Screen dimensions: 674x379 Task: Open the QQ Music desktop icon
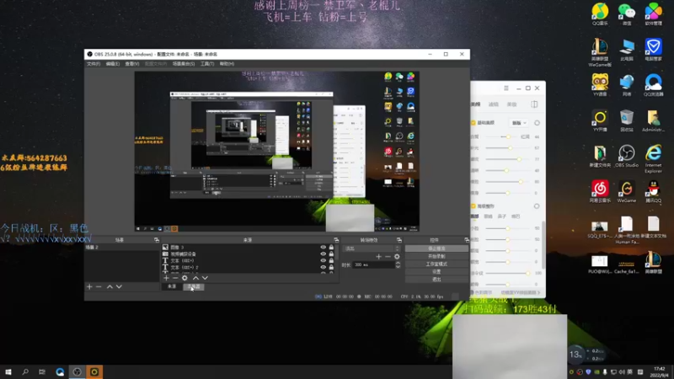(x=600, y=13)
